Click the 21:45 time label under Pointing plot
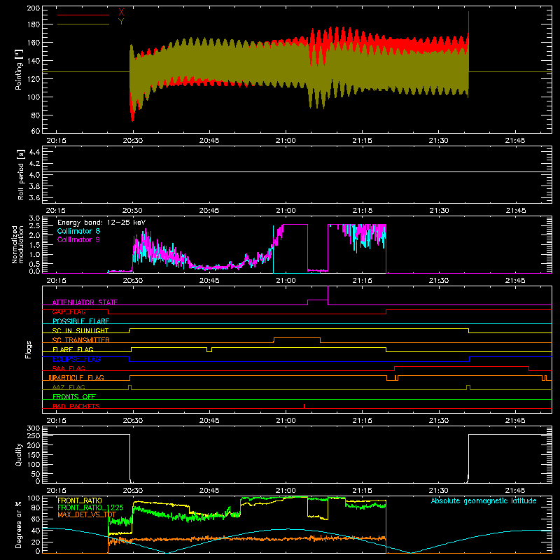Image resolution: width=560 pixels, height=560 pixels. [515, 141]
